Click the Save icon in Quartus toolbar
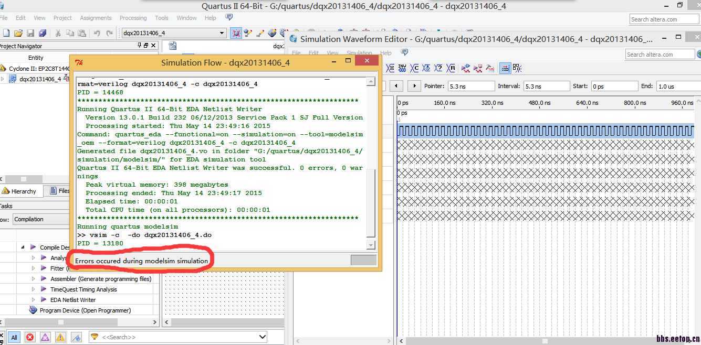 (30, 33)
